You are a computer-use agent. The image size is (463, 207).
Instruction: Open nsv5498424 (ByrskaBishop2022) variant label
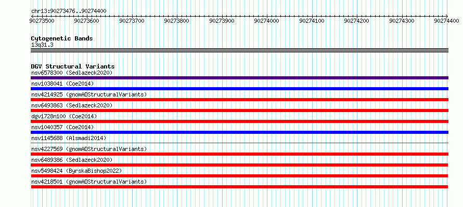click(76, 171)
